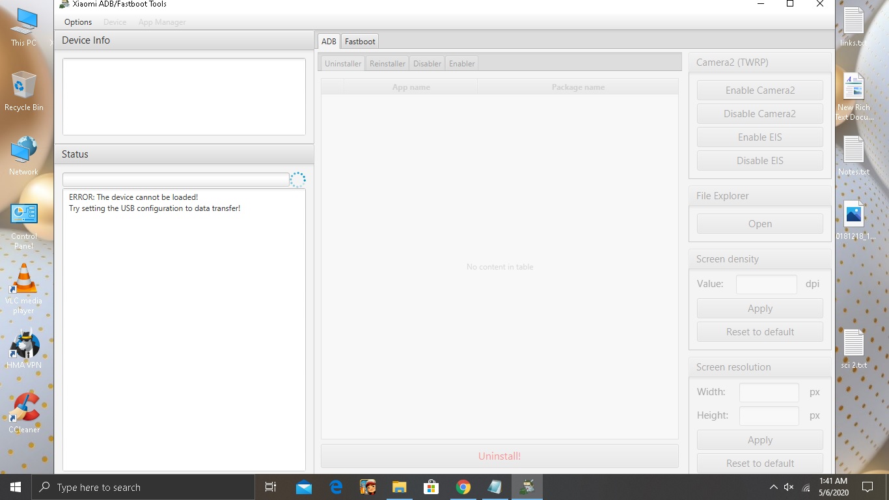This screenshot has height=500, width=889.
Task: Open Google Chrome from taskbar
Action: [463, 487]
